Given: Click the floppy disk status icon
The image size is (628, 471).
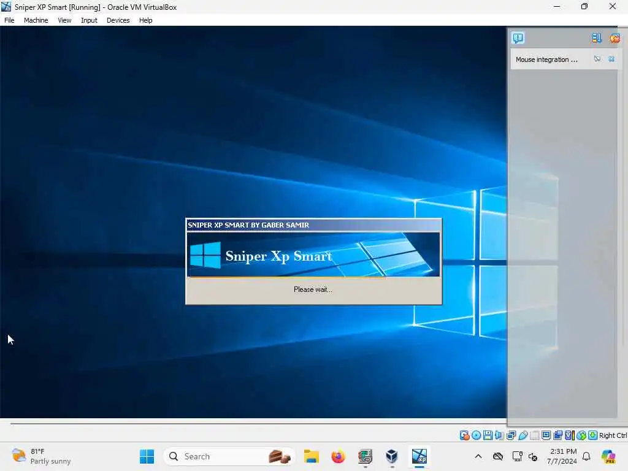Looking at the screenshot, I should pos(488,435).
